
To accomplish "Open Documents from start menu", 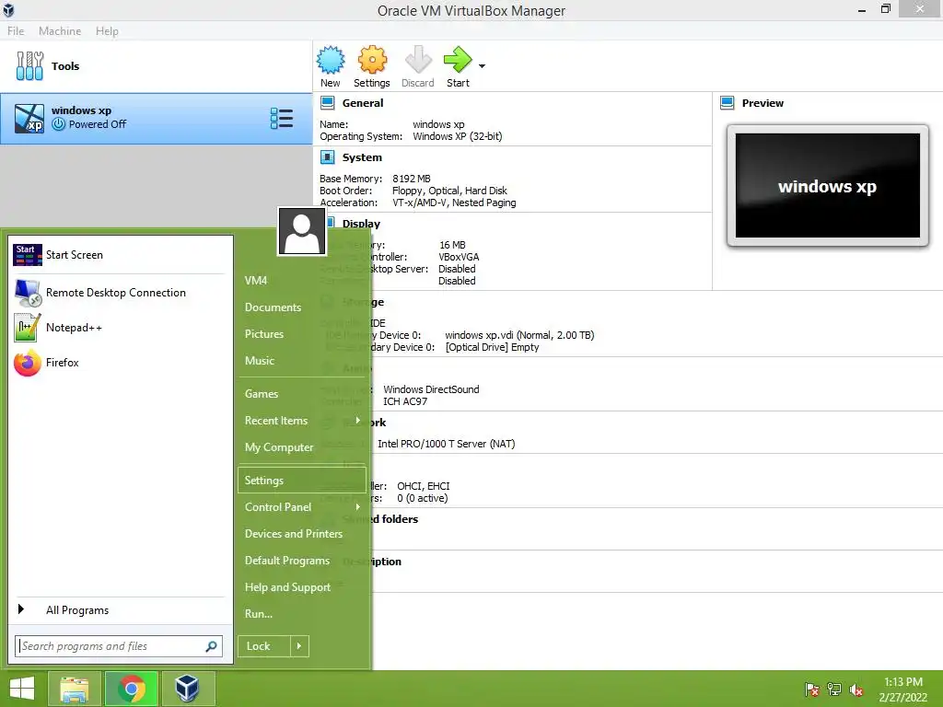I will point(302,307).
